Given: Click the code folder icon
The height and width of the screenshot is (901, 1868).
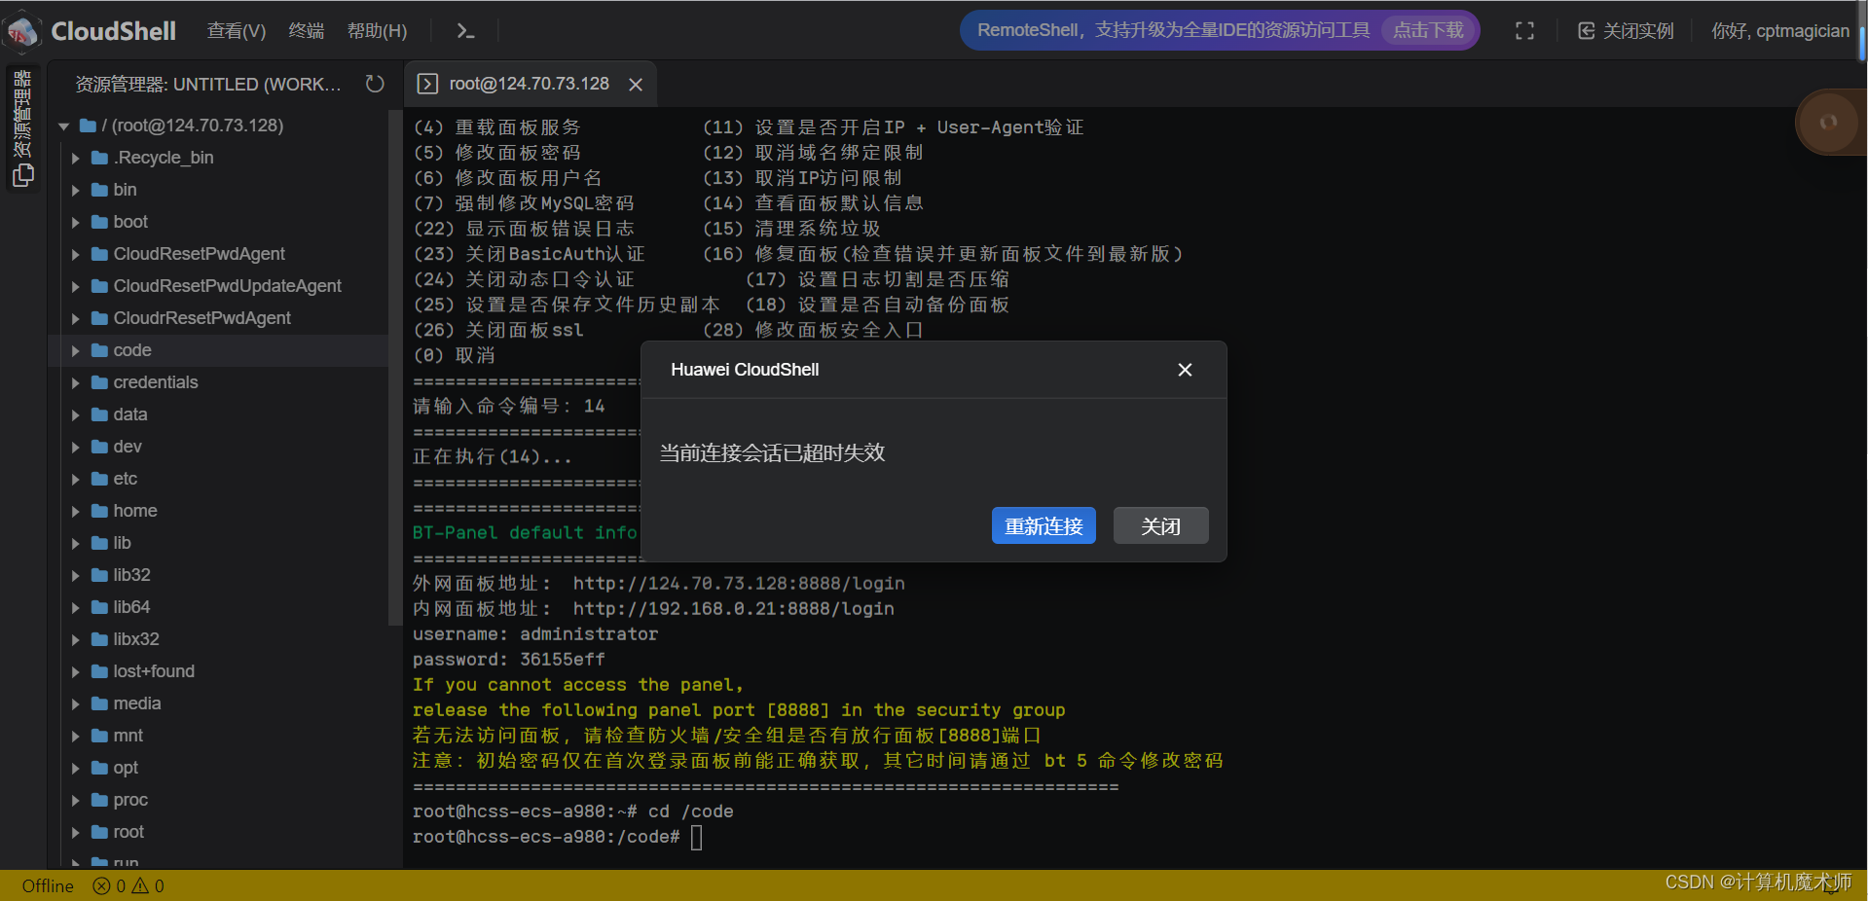Looking at the screenshot, I should pyautogui.click(x=99, y=350).
